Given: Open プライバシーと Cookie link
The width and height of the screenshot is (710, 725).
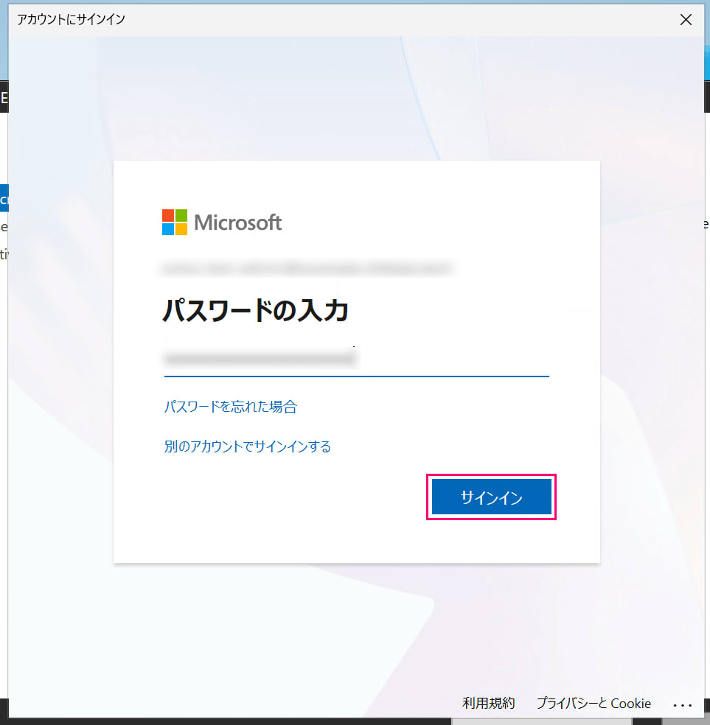Looking at the screenshot, I should [594, 704].
